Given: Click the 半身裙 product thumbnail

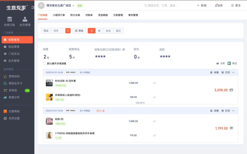Looking at the screenshot, I should [49, 136].
